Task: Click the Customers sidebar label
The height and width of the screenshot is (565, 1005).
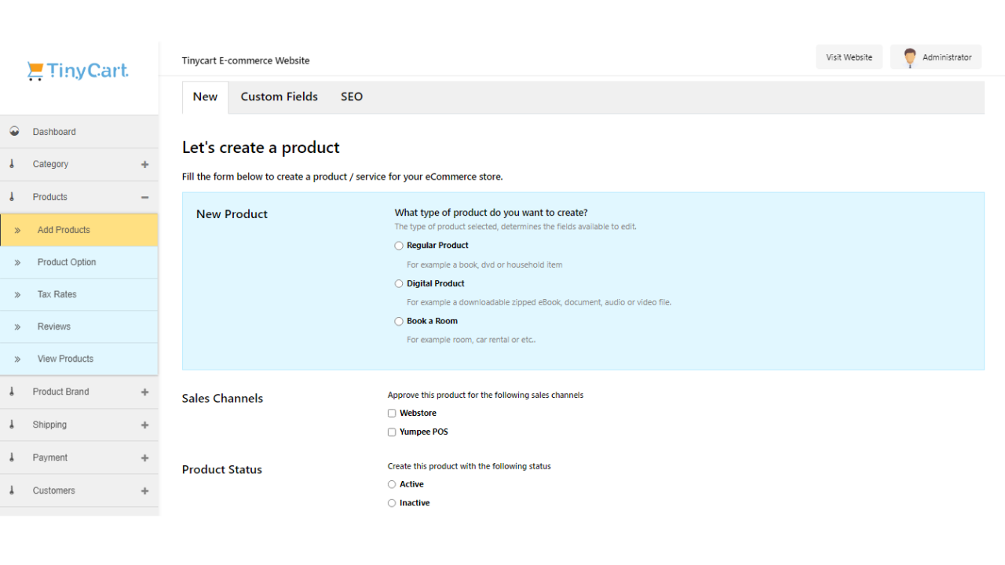Action: (x=54, y=490)
